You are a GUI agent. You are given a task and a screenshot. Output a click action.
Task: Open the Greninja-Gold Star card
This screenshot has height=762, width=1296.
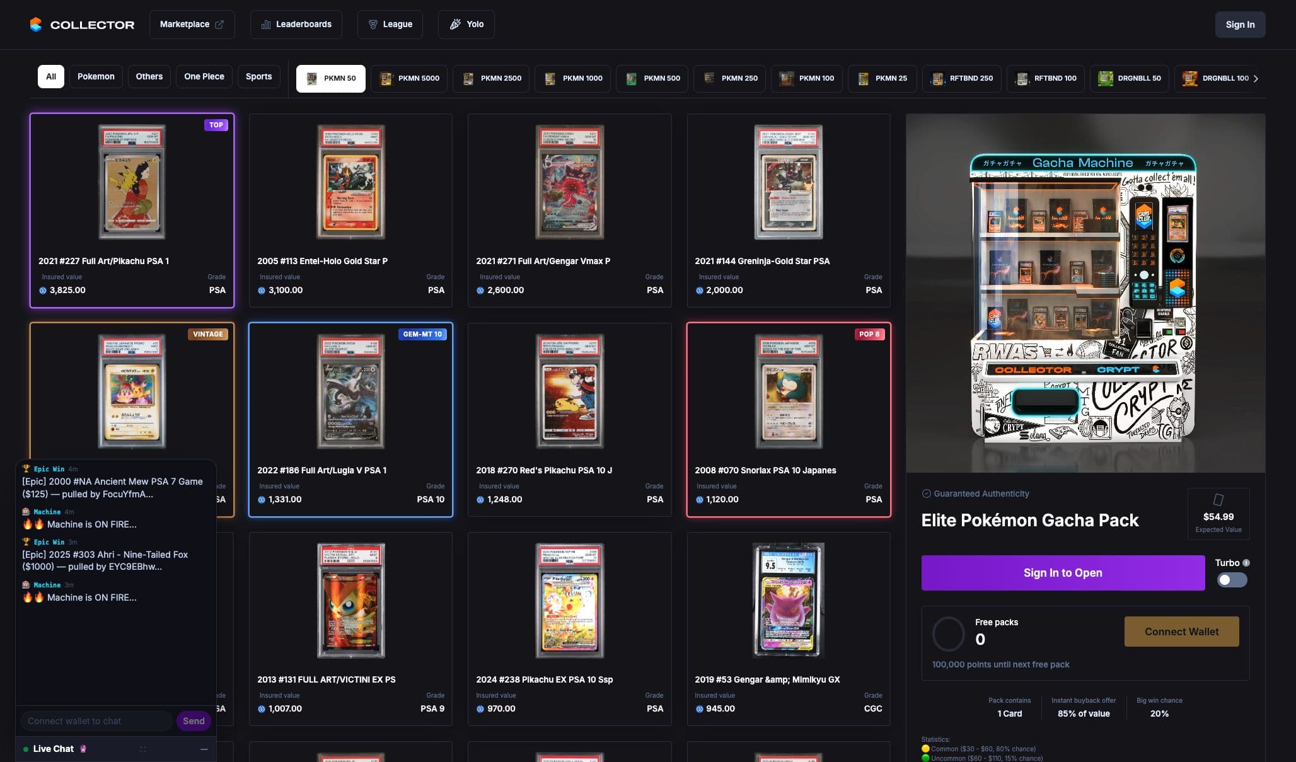pyautogui.click(x=789, y=211)
